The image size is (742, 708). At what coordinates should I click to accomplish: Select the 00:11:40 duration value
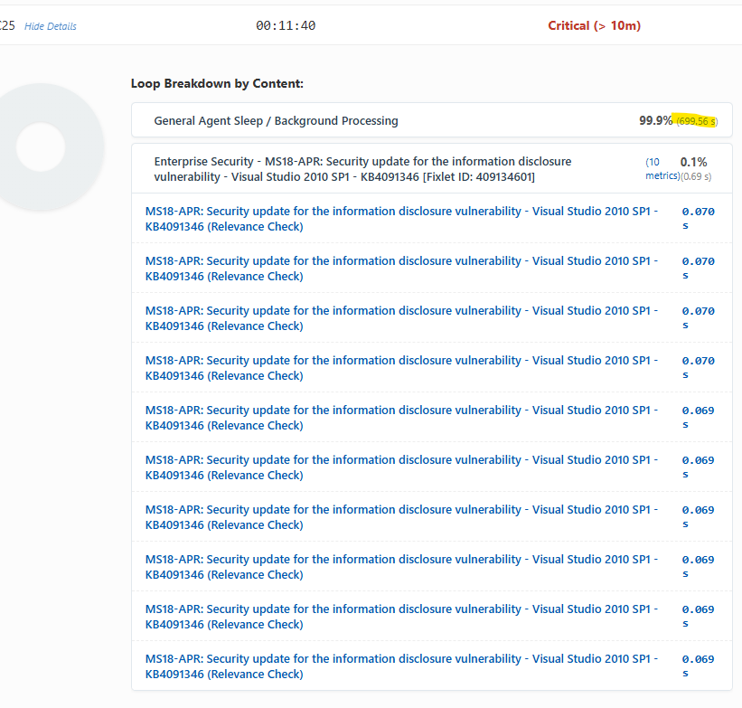click(x=286, y=25)
